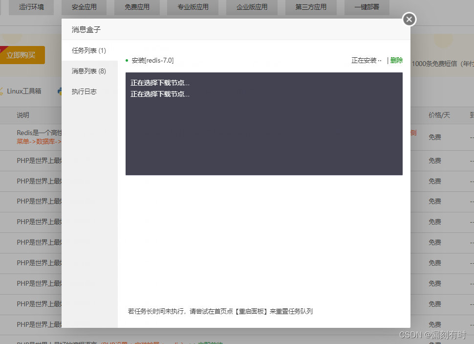Screen dimensions: 474x344
Task: Open the 第三方应用 category
Action: (311, 7)
